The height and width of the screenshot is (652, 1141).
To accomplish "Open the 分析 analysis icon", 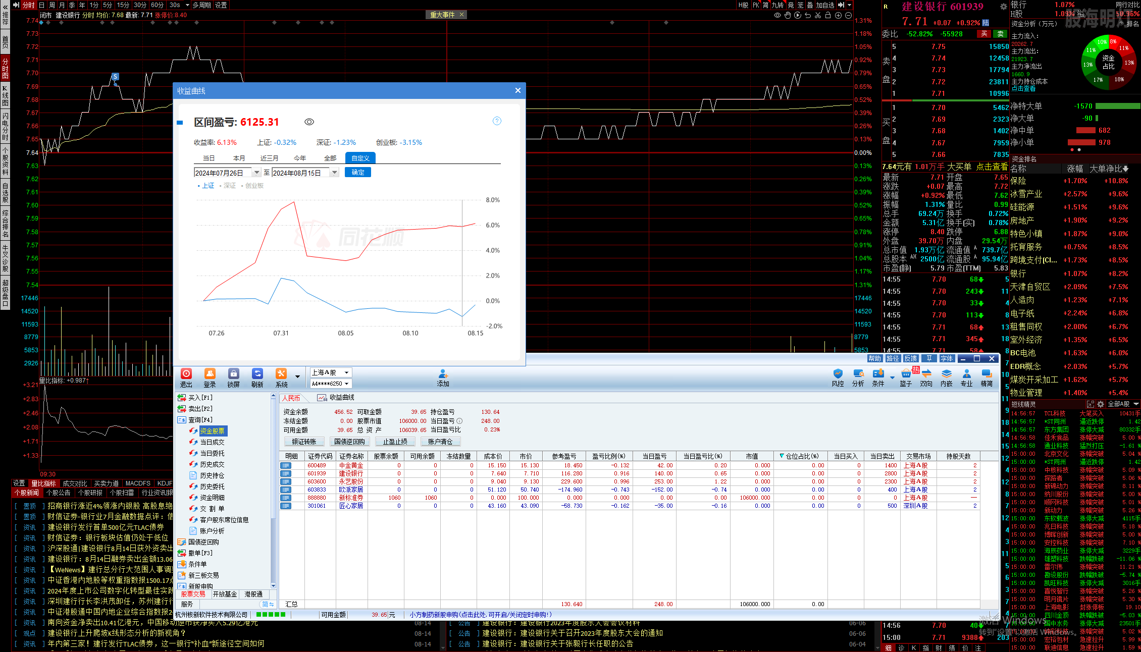I will tap(858, 377).
